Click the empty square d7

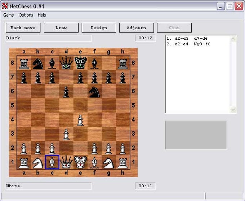pyautogui.click(x=66, y=77)
